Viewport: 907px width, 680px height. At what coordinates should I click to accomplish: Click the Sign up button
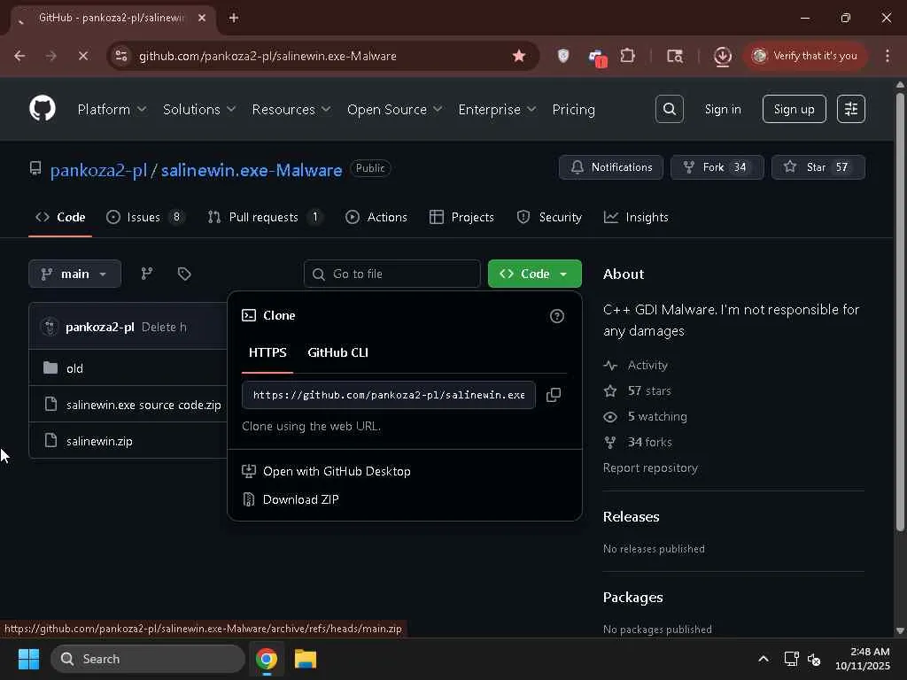pos(794,109)
